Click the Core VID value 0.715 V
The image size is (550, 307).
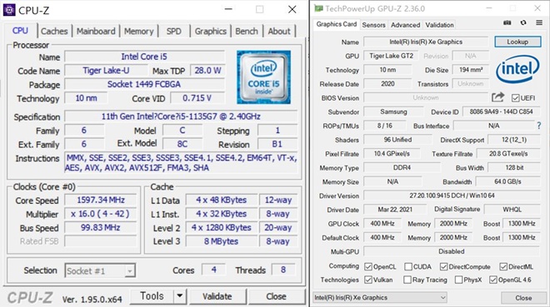tap(197, 98)
